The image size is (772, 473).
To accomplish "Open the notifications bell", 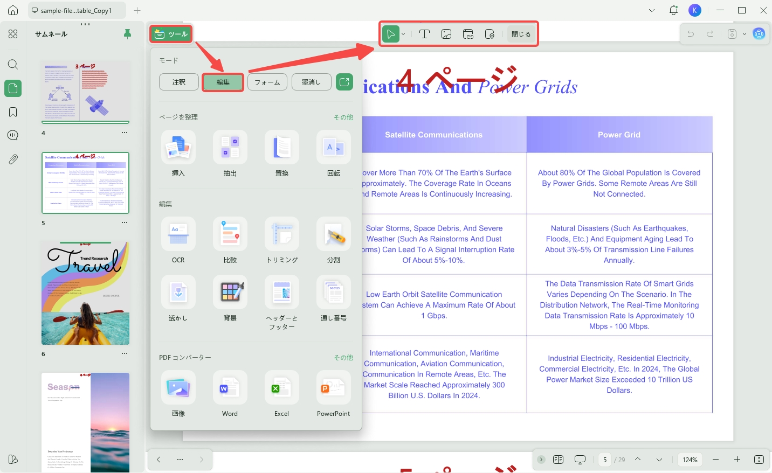I will click(673, 10).
